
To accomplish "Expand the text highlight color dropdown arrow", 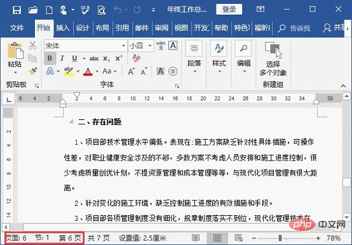I will pos(78,72).
